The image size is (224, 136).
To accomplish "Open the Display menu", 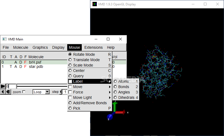I will 58,47.
